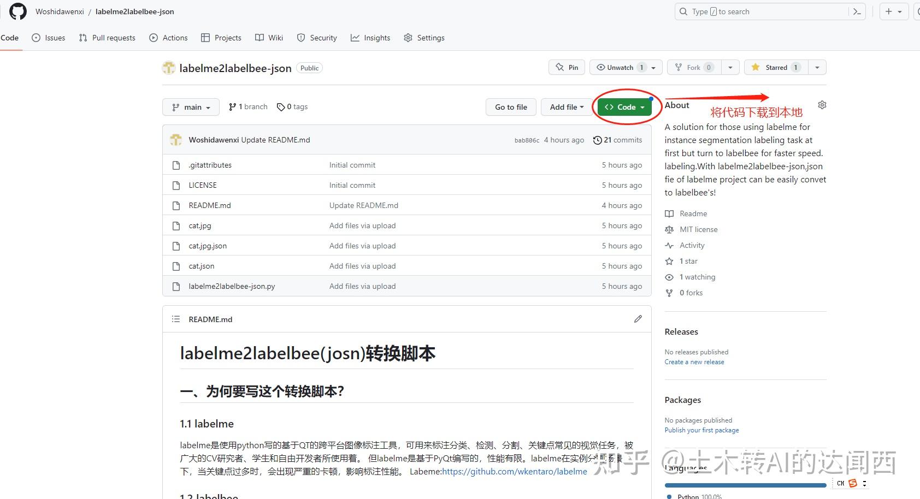Edit README.md using the pencil icon
This screenshot has height=499, width=920.
(x=638, y=318)
